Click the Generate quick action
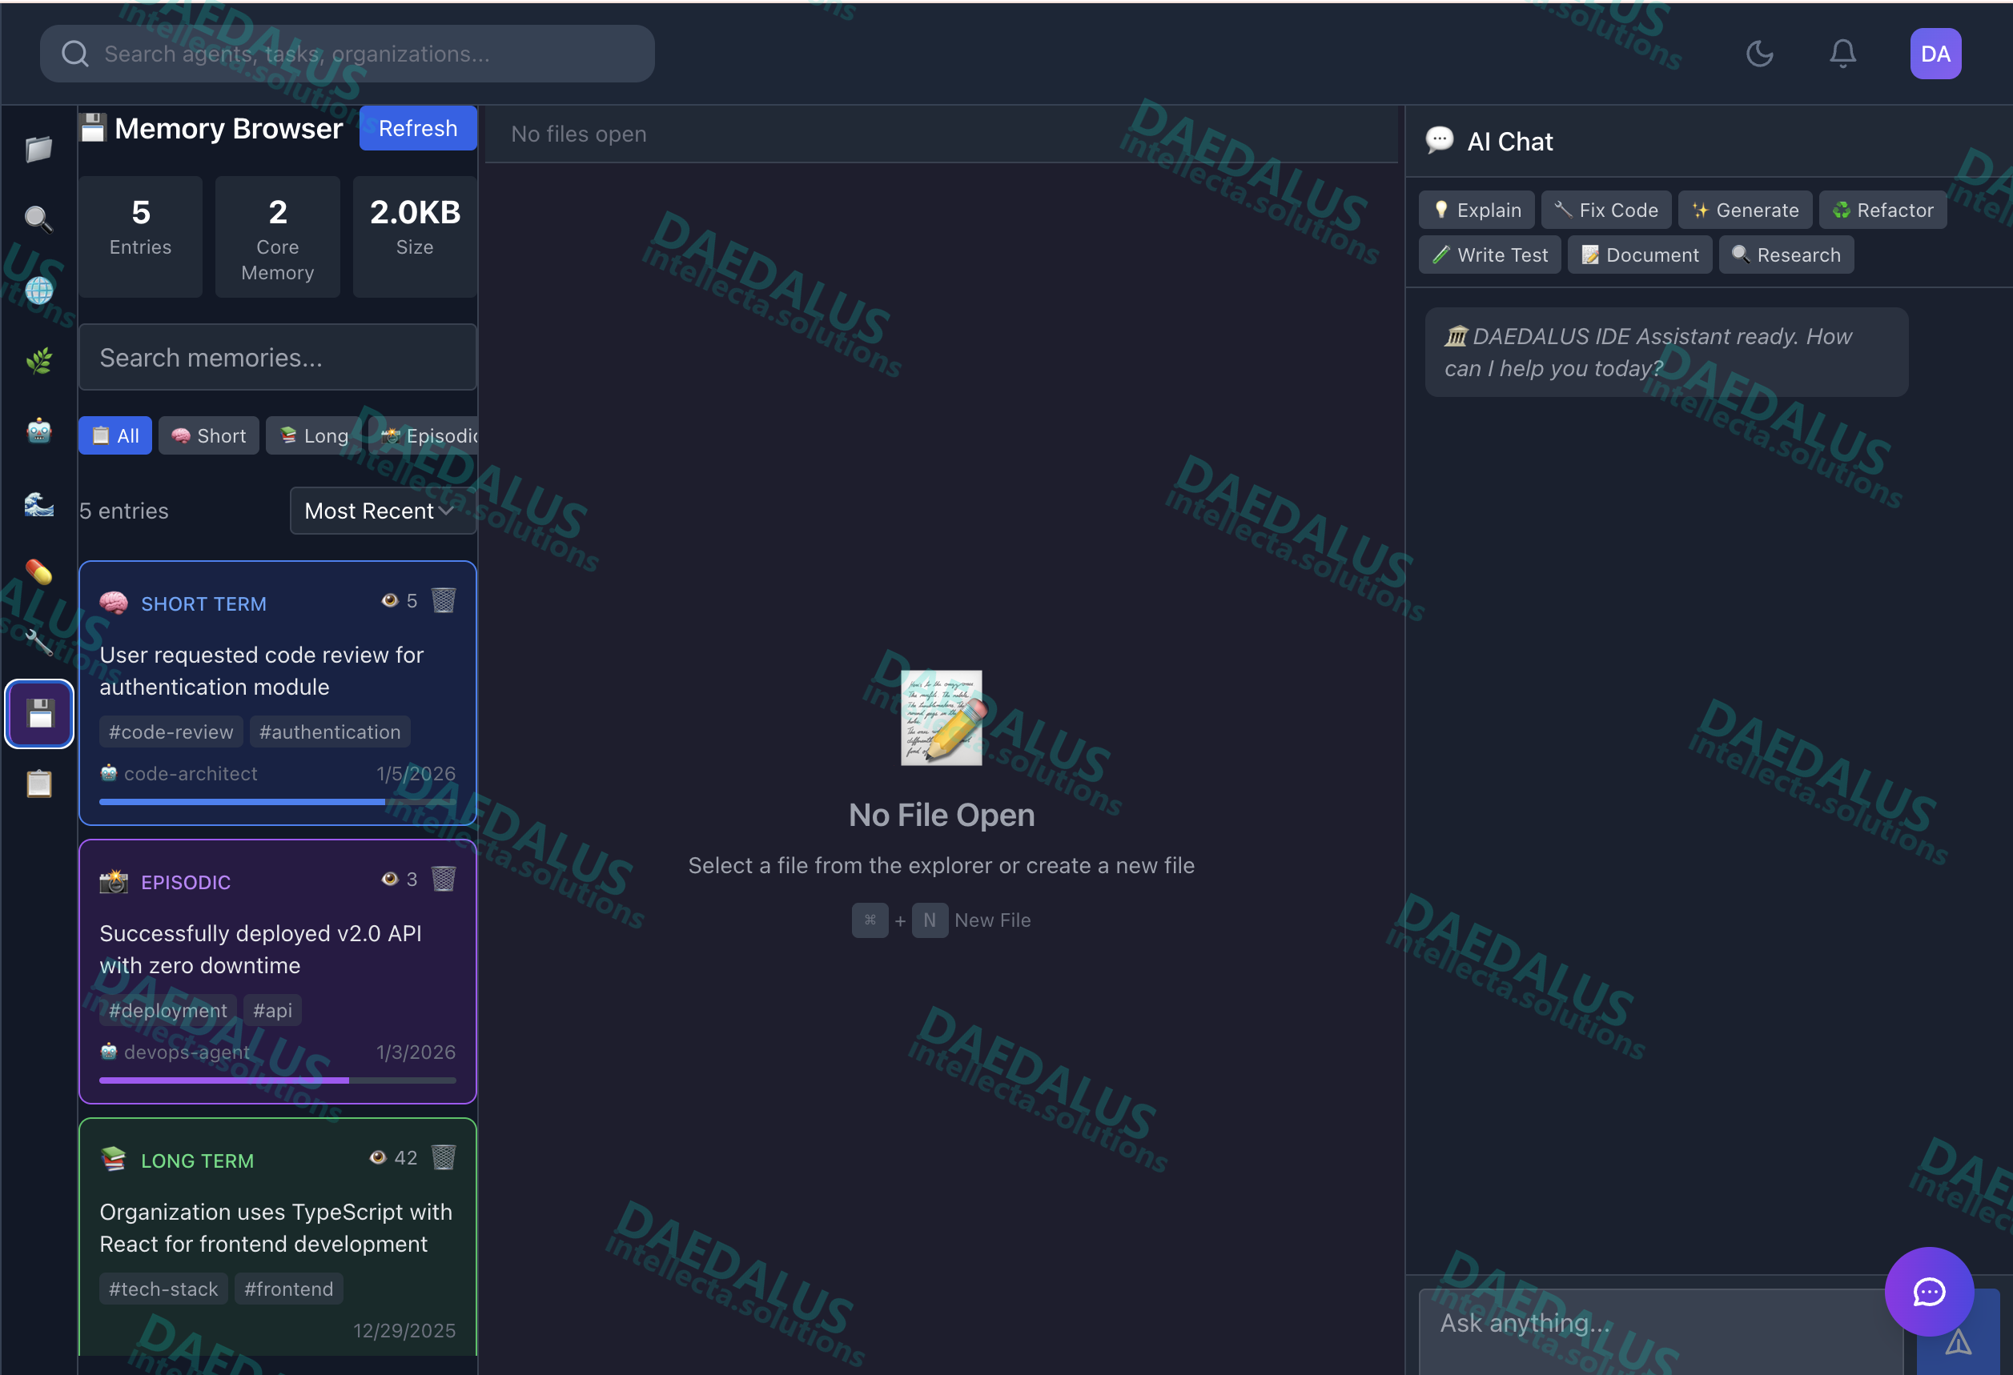The image size is (2013, 1375). pos(1745,210)
